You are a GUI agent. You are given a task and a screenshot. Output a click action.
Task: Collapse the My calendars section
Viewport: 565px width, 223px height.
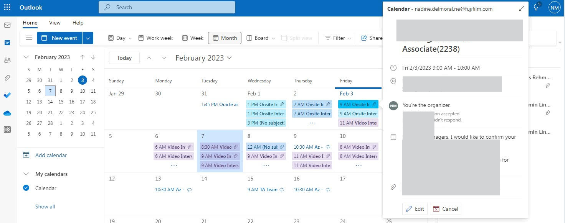26,174
